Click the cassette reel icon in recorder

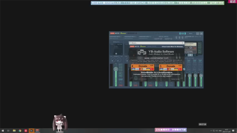[191, 48]
